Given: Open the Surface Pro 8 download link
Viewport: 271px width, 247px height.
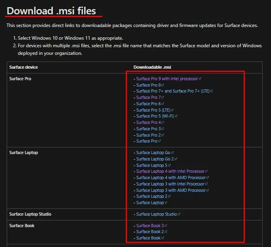Looking at the screenshot, I should pos(148,85).
